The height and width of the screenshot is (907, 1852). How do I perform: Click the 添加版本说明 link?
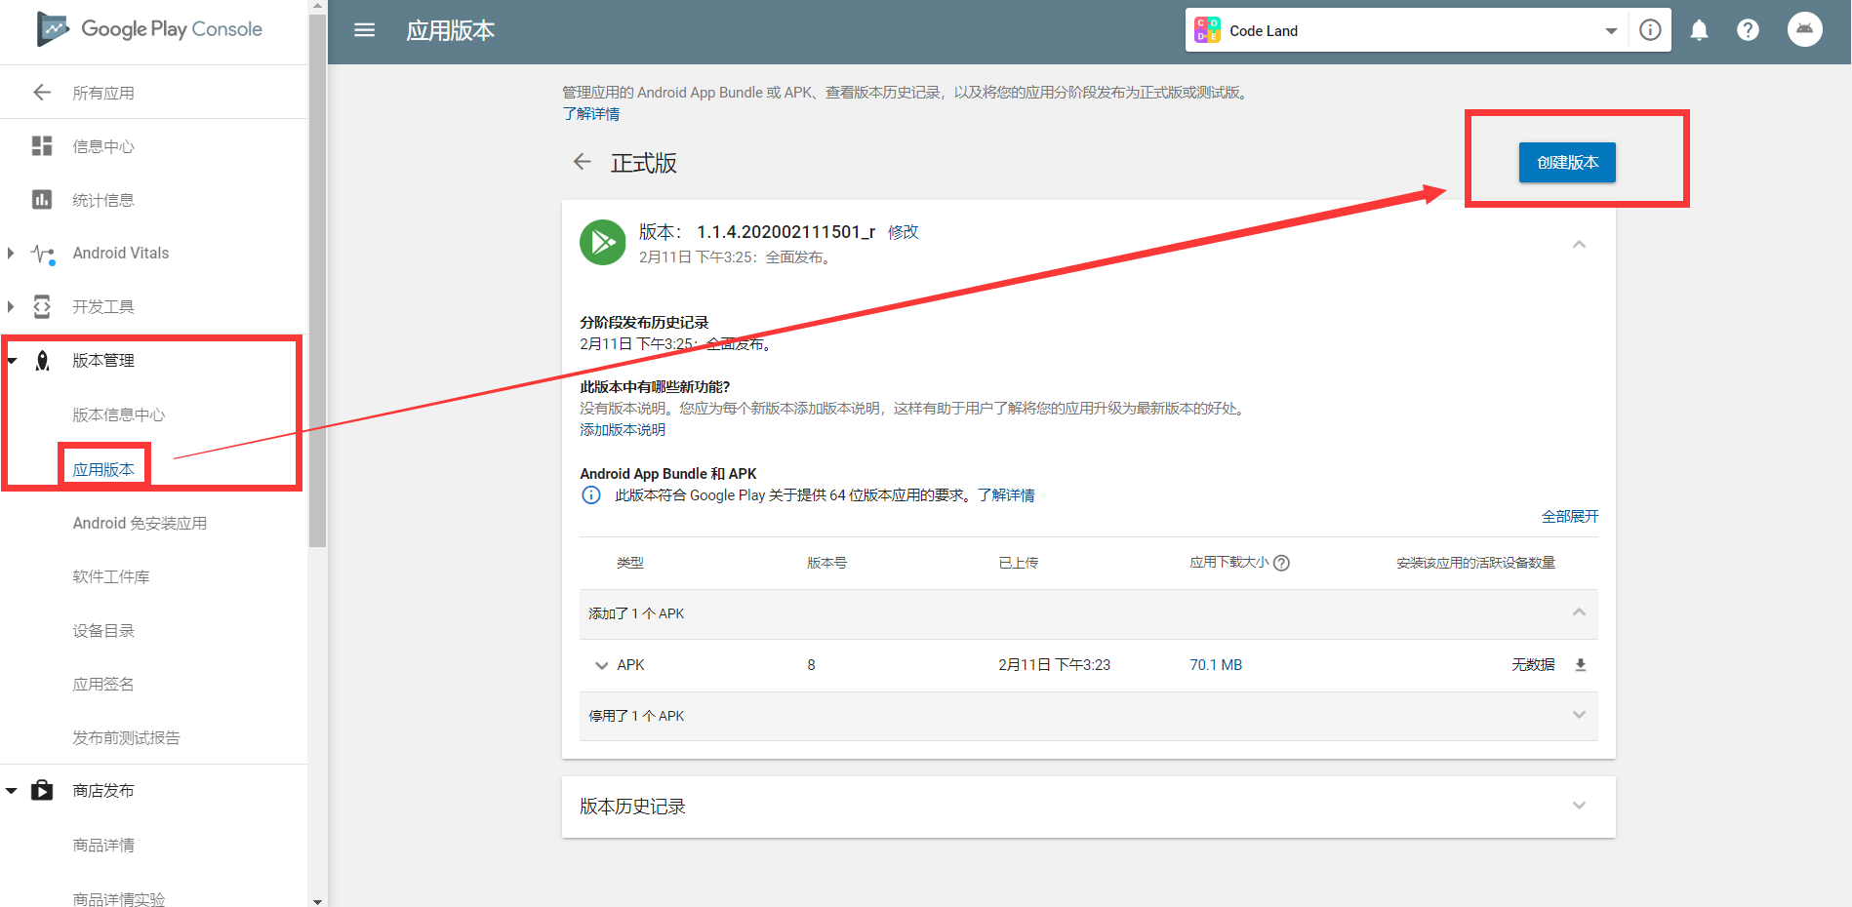623,430
